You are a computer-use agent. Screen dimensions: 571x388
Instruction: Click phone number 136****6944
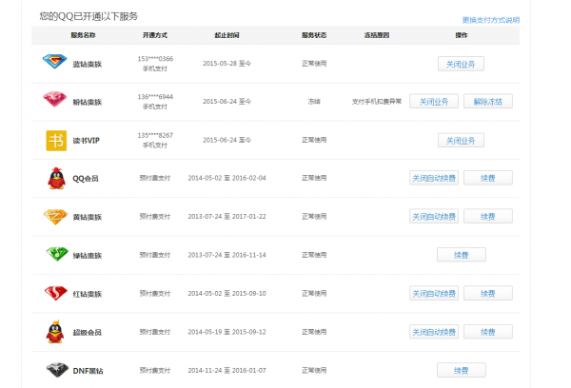[x=155, y=96]
